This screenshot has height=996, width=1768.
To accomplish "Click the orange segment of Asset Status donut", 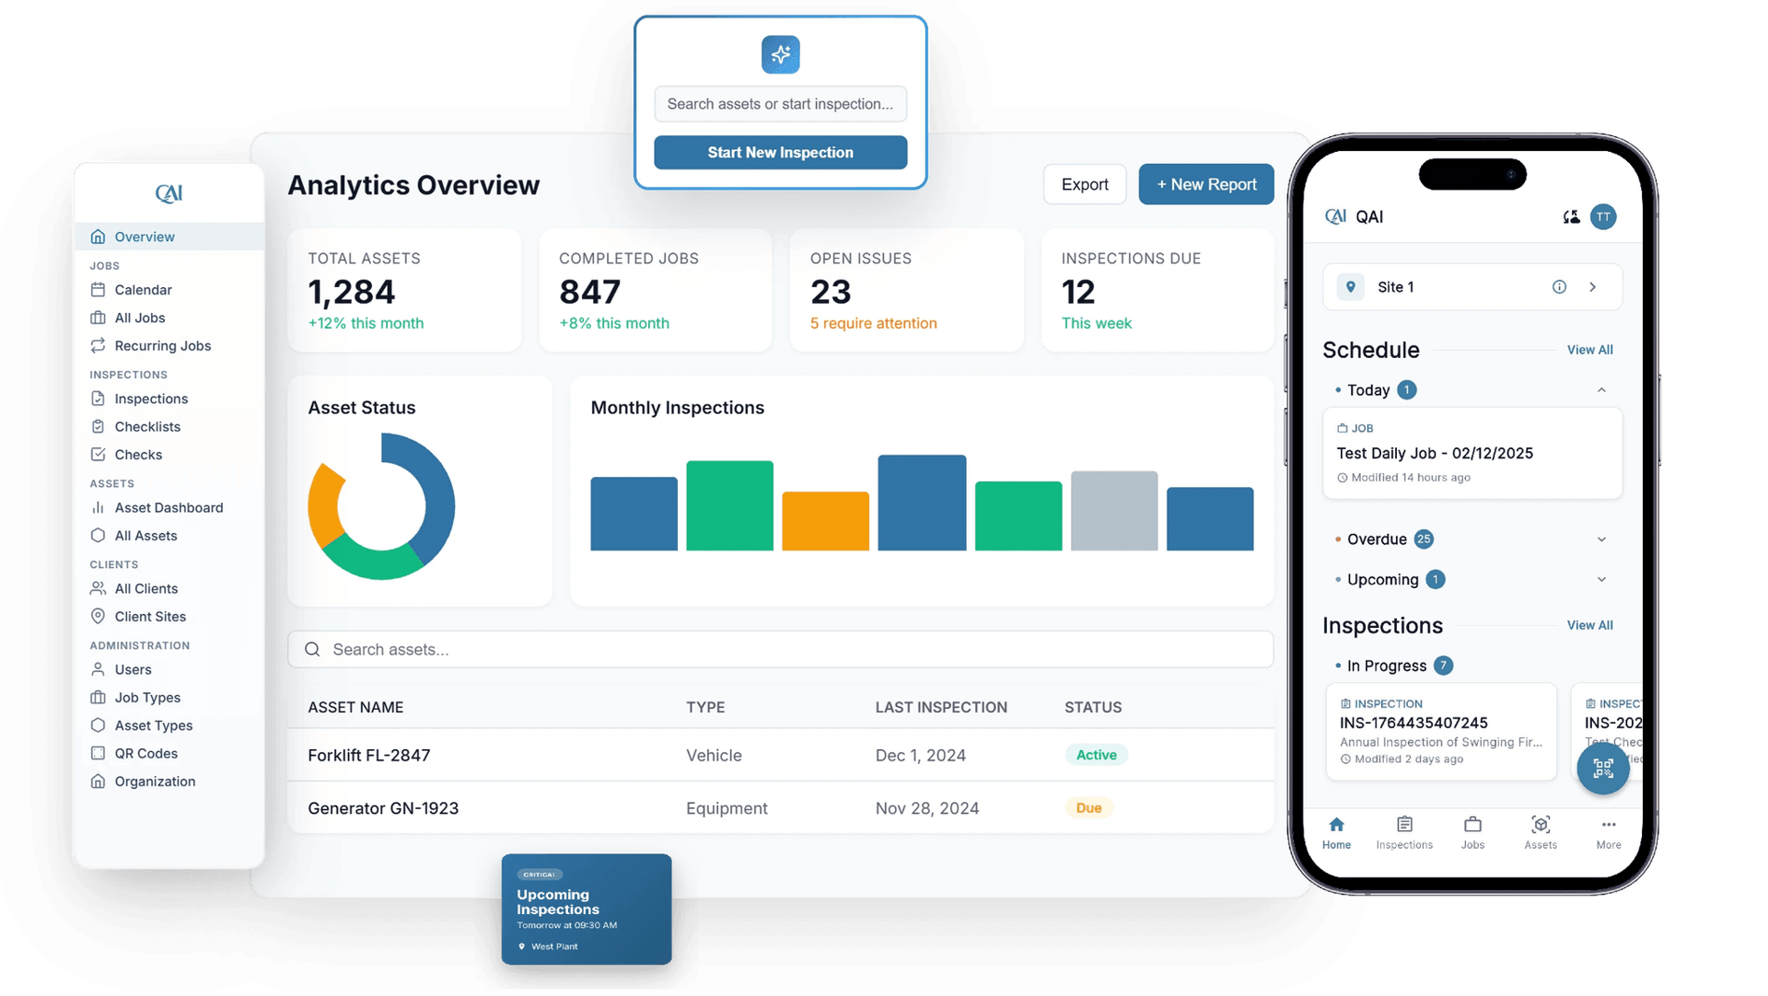I will pyautogui.click(x=322, y=504).
